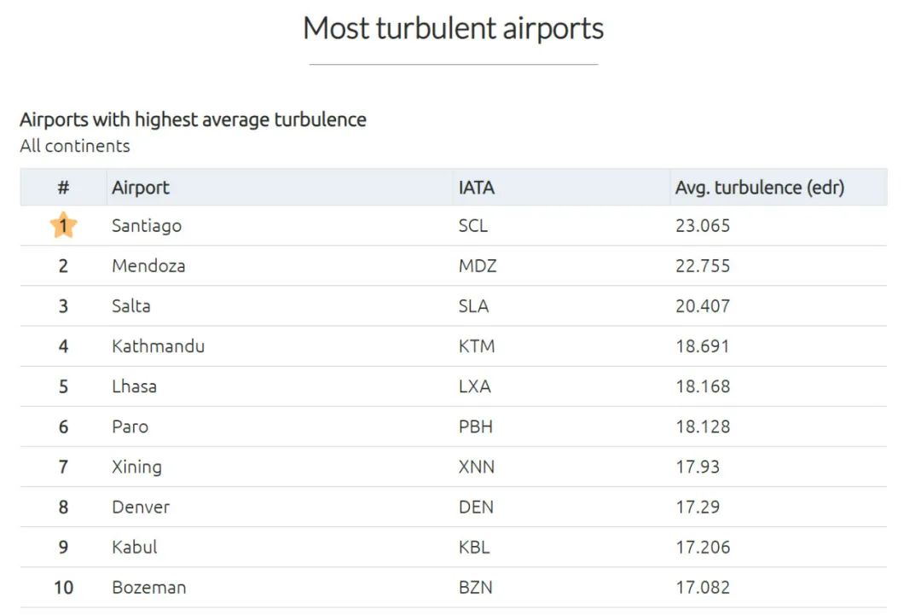Click the Paro airport name
This screenshot has height=615, width=921.
tap(130, 426)
